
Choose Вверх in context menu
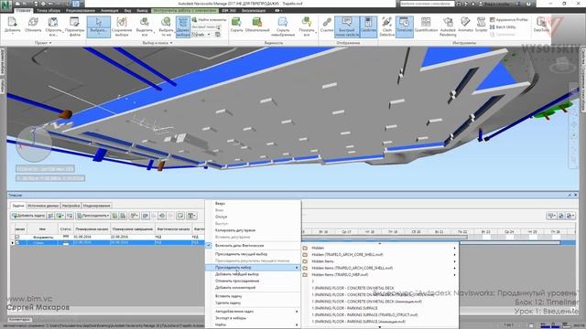click(220, 203)
